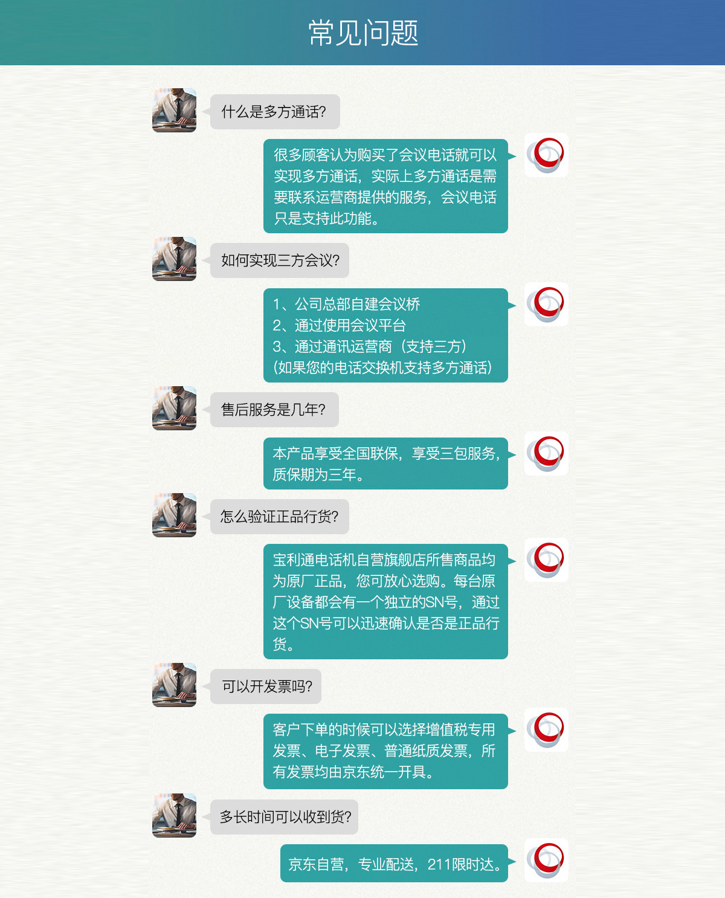Select the 多长时间可以收到货? question bubble
725x898 pixels.
click(x=284, y=817)
